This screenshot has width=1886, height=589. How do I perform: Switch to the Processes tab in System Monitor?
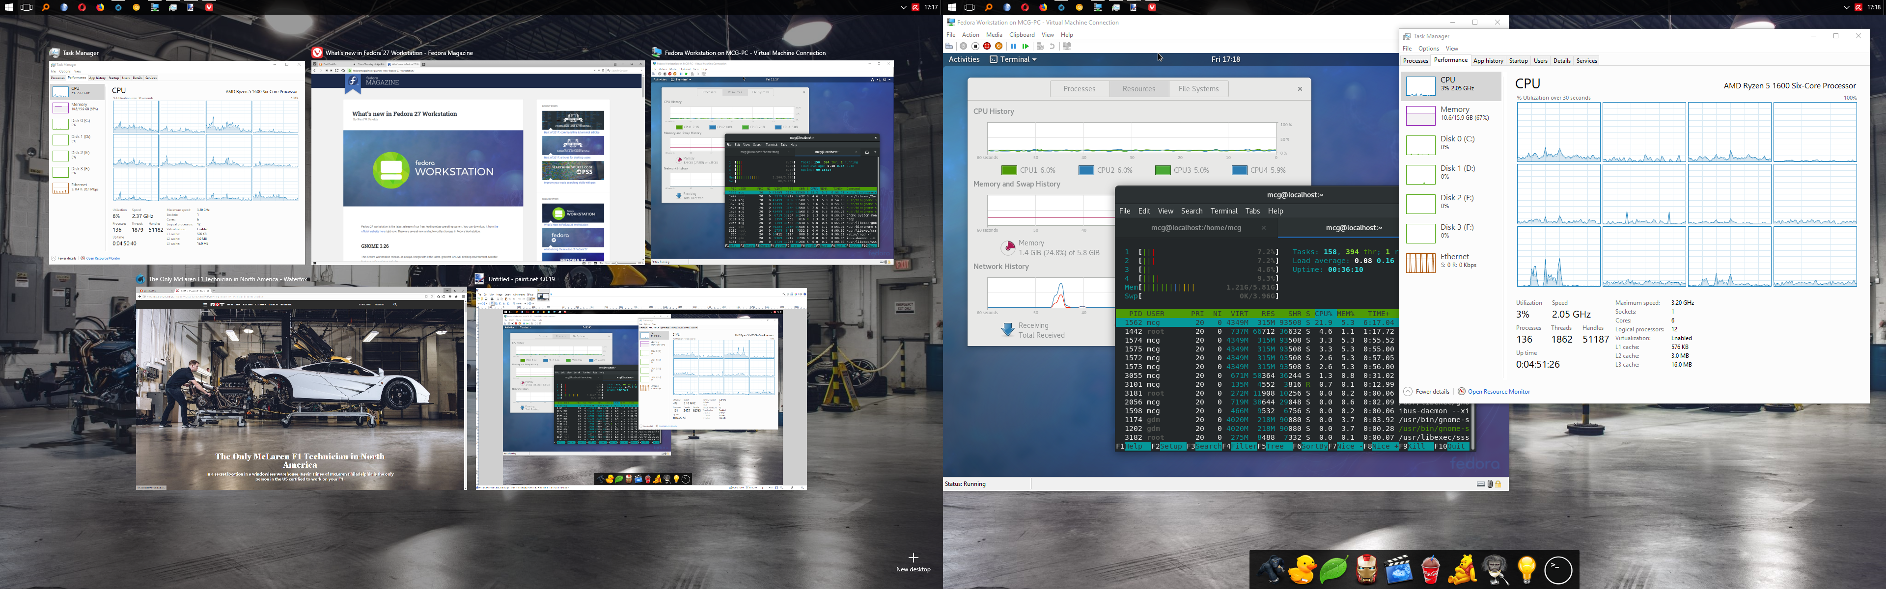[1079, 88]
